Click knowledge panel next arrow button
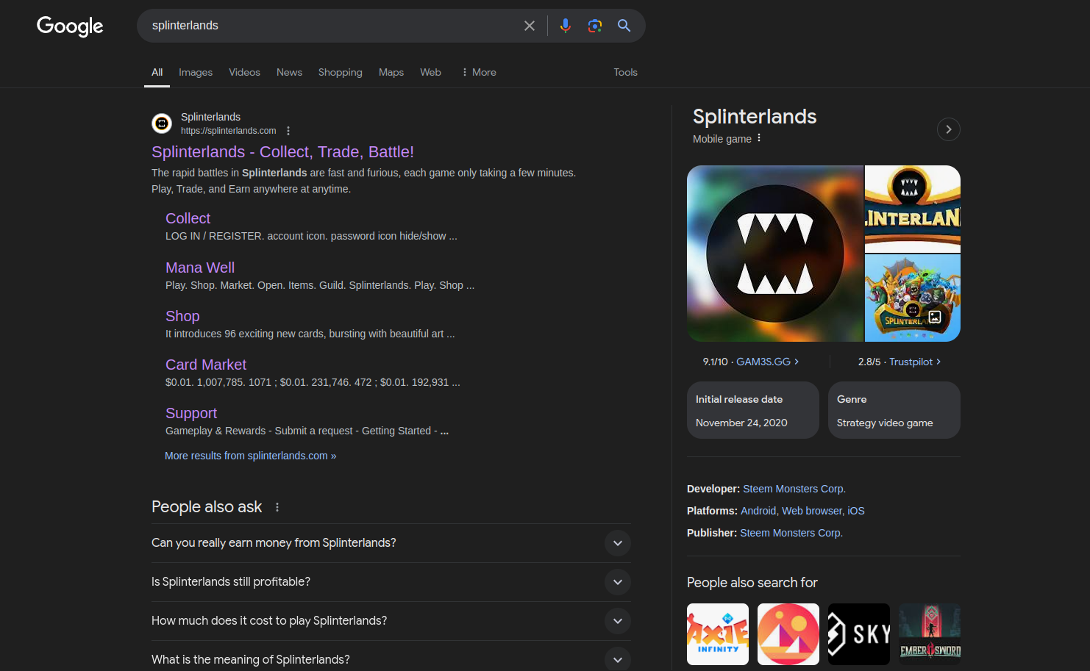The width and height of the screenshot is (1090, 671). pos(949,129)
